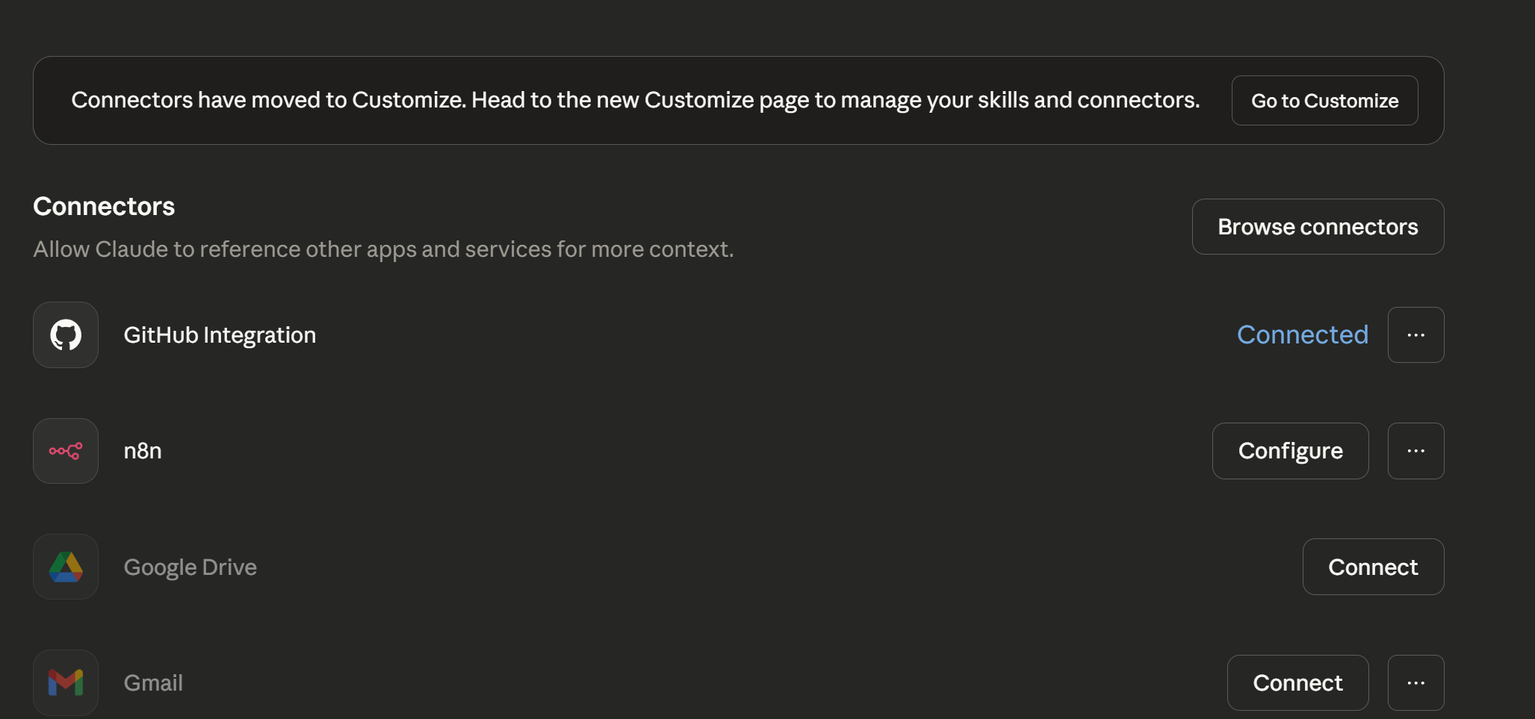Open the n8n more options menu
The image size is (1535, 719).
pyautogui.click(x=1415, y=451)
